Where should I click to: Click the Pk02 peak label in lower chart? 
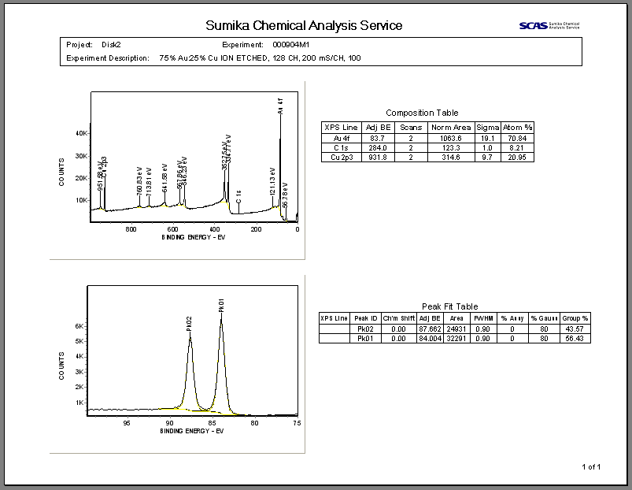pyautogui.click(x=190, y=324)
